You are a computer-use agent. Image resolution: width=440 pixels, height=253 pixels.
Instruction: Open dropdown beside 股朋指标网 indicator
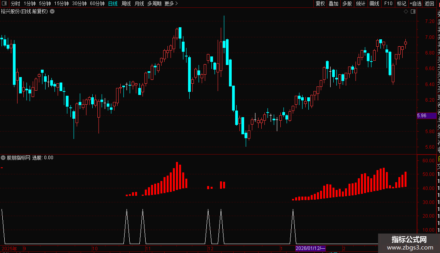click(3, 158)
